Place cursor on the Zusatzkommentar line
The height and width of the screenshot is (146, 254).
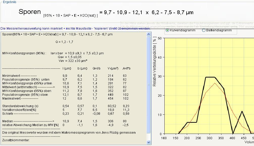pos(16,140)
